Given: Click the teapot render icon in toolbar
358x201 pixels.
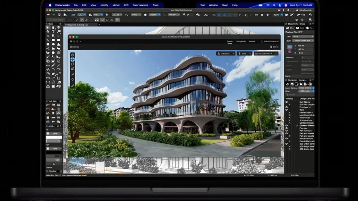Looking at the screenshot, I should pyautogui.click(x=145, y=15).
